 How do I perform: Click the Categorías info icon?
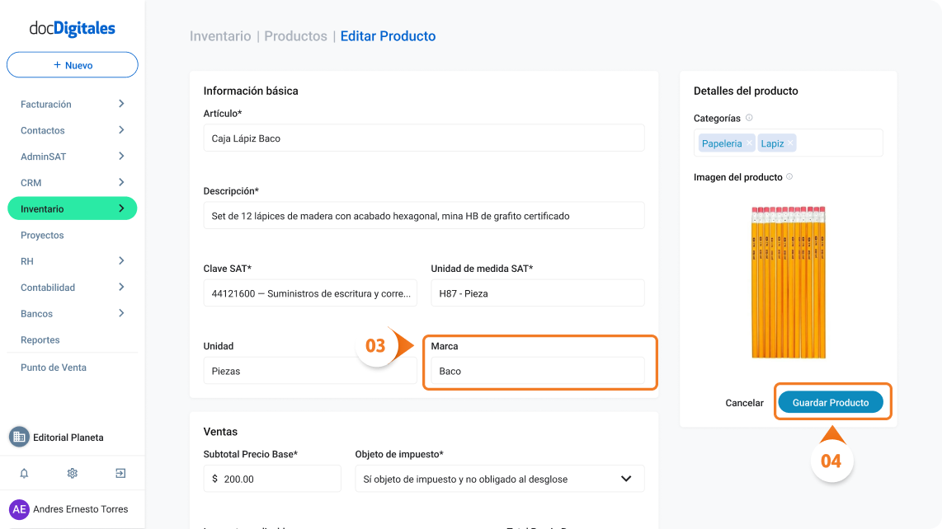(749, 118)
